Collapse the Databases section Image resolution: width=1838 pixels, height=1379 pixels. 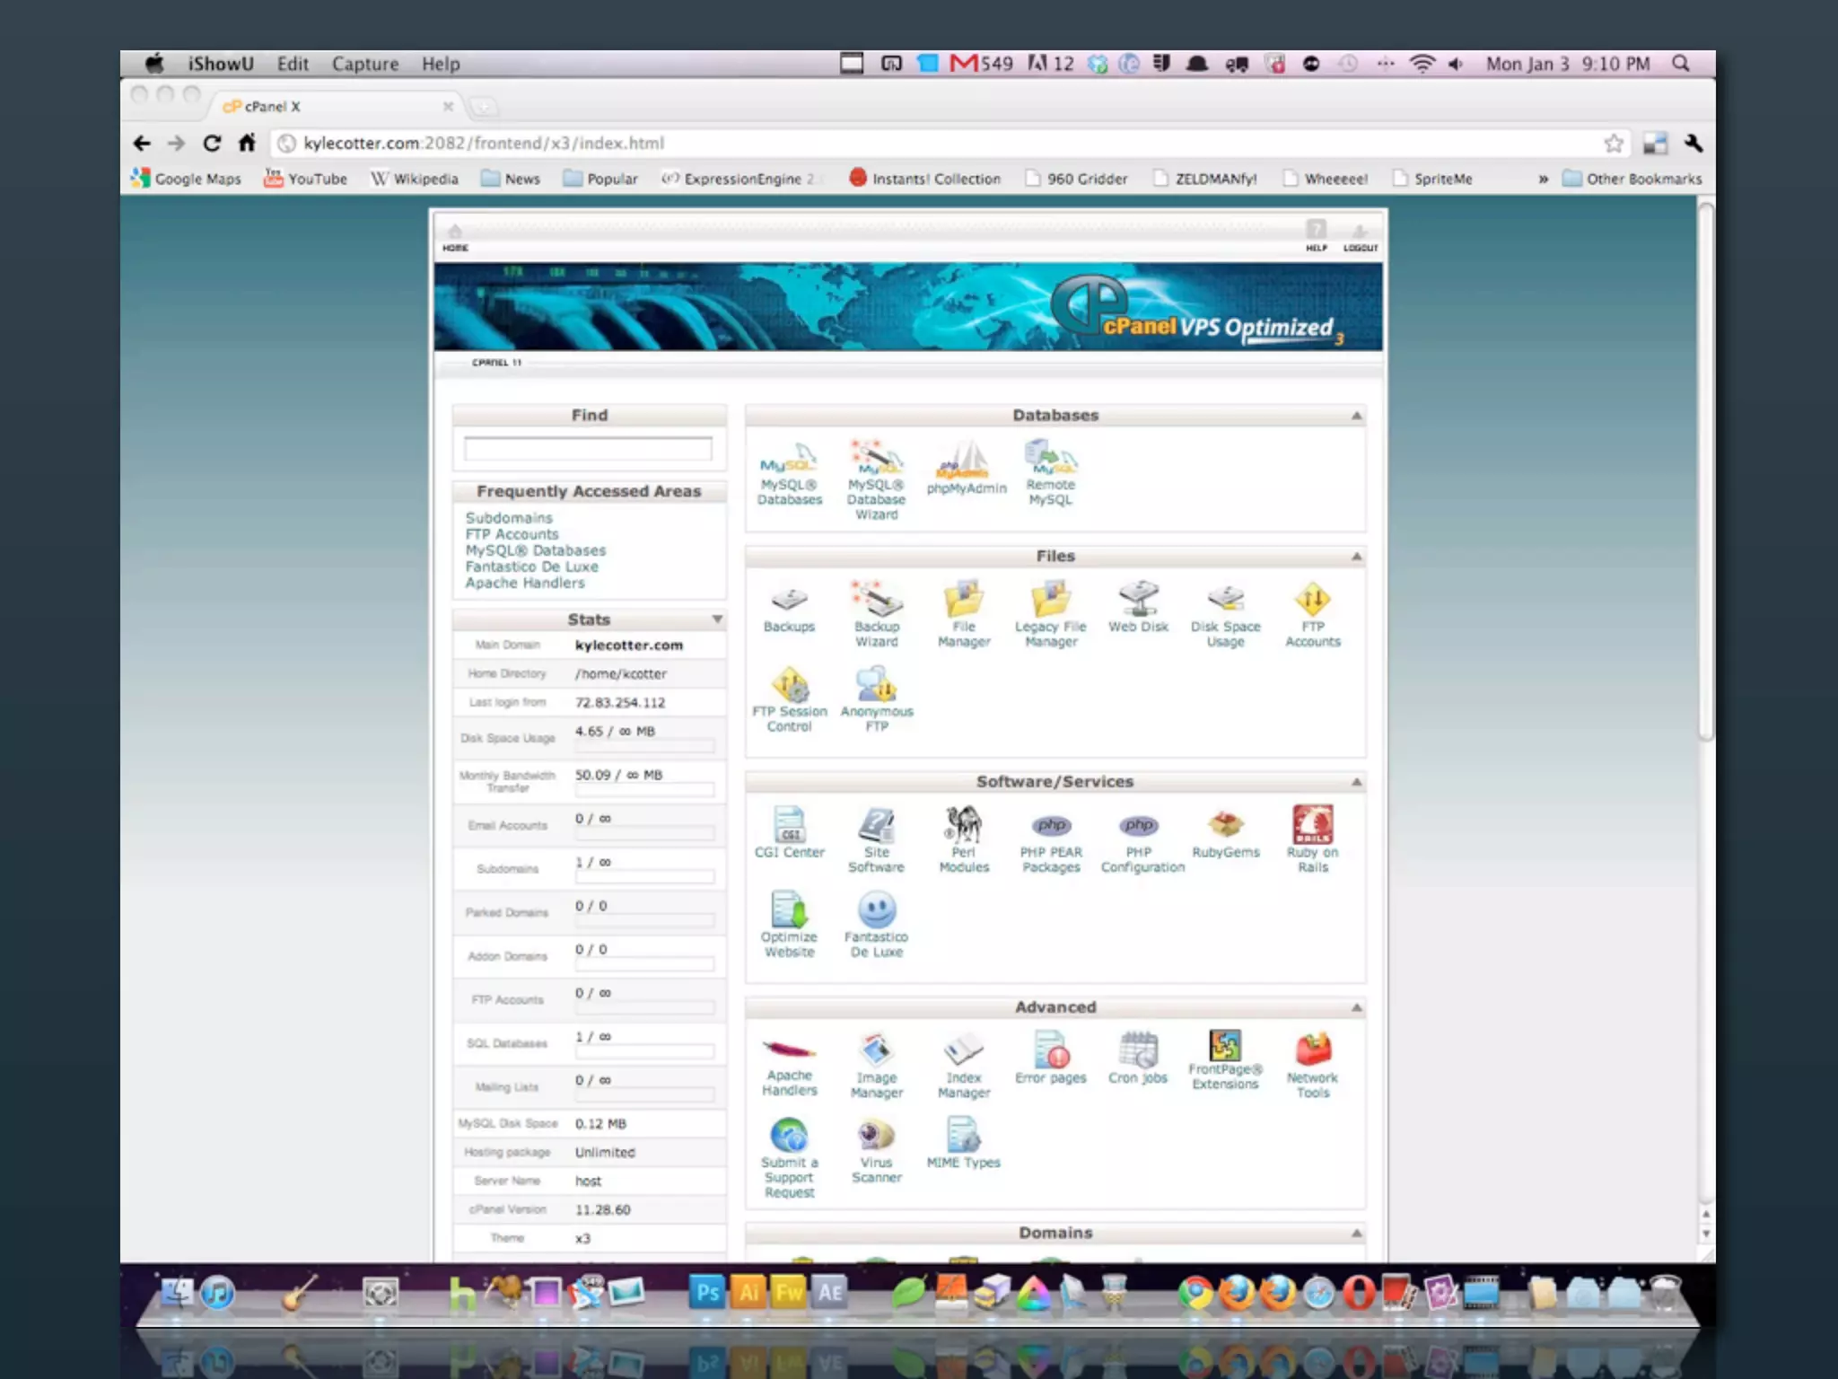(x=1356, y=416)
